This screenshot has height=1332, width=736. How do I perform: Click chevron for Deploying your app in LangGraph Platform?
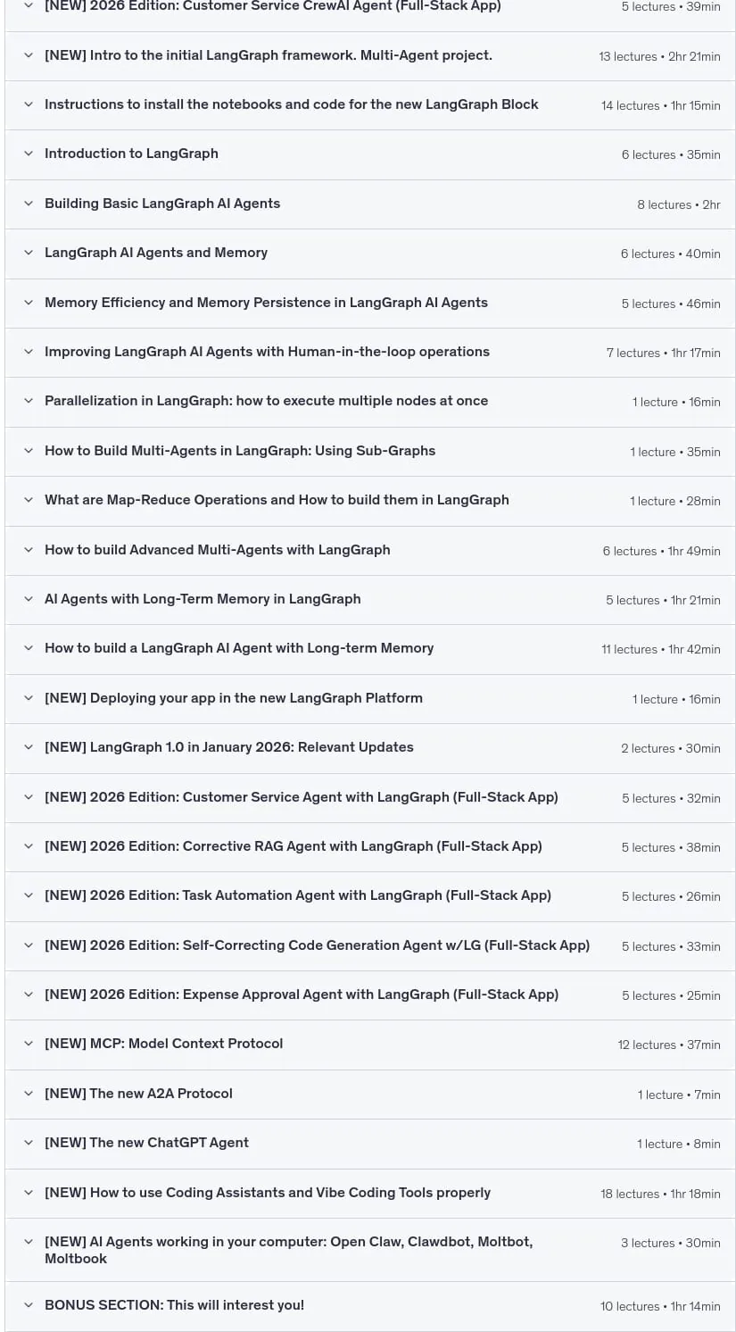(x=29, y=698)
